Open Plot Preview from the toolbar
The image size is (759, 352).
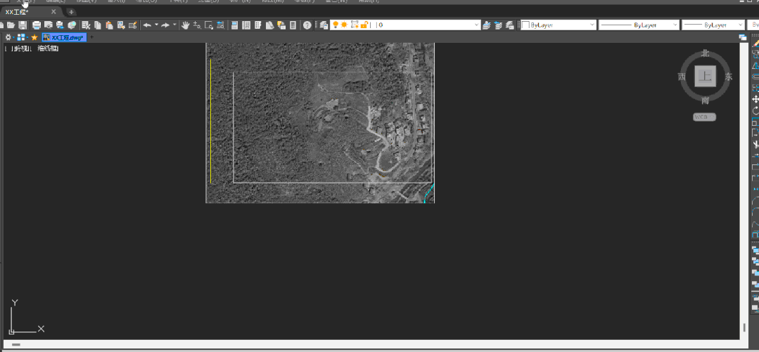[49, 25]
